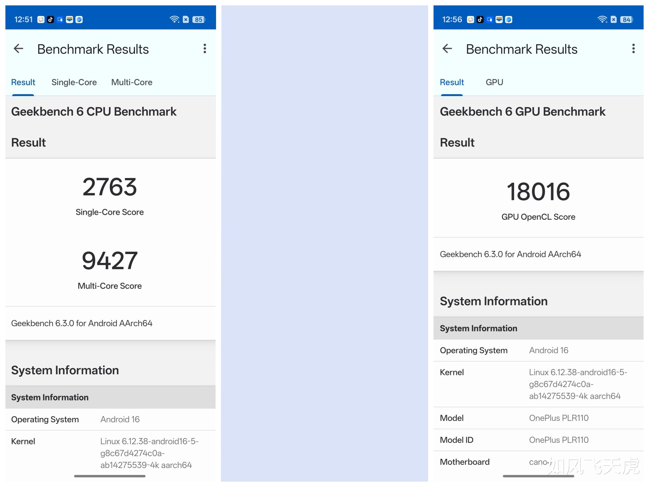Tap battery 85 indicator in left status bar
The height and width of the screenshot is (487, 649).
[199, 20]
